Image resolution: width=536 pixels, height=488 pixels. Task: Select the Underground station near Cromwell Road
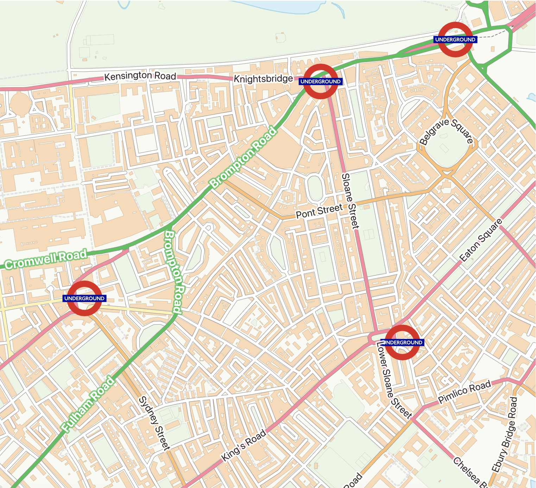pyautogui.click(x=84, y=298)
